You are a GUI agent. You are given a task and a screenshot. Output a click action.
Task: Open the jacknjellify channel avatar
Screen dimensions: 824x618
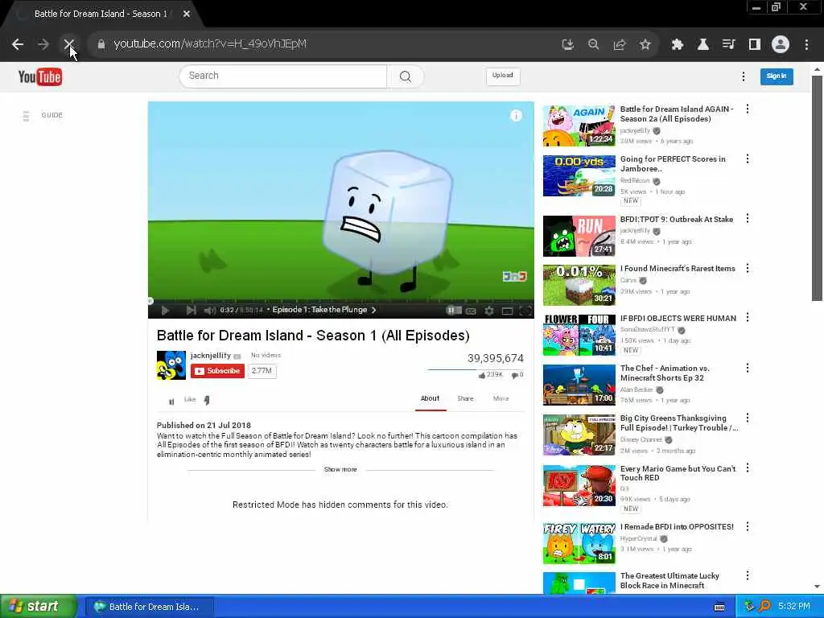[171, 365]
